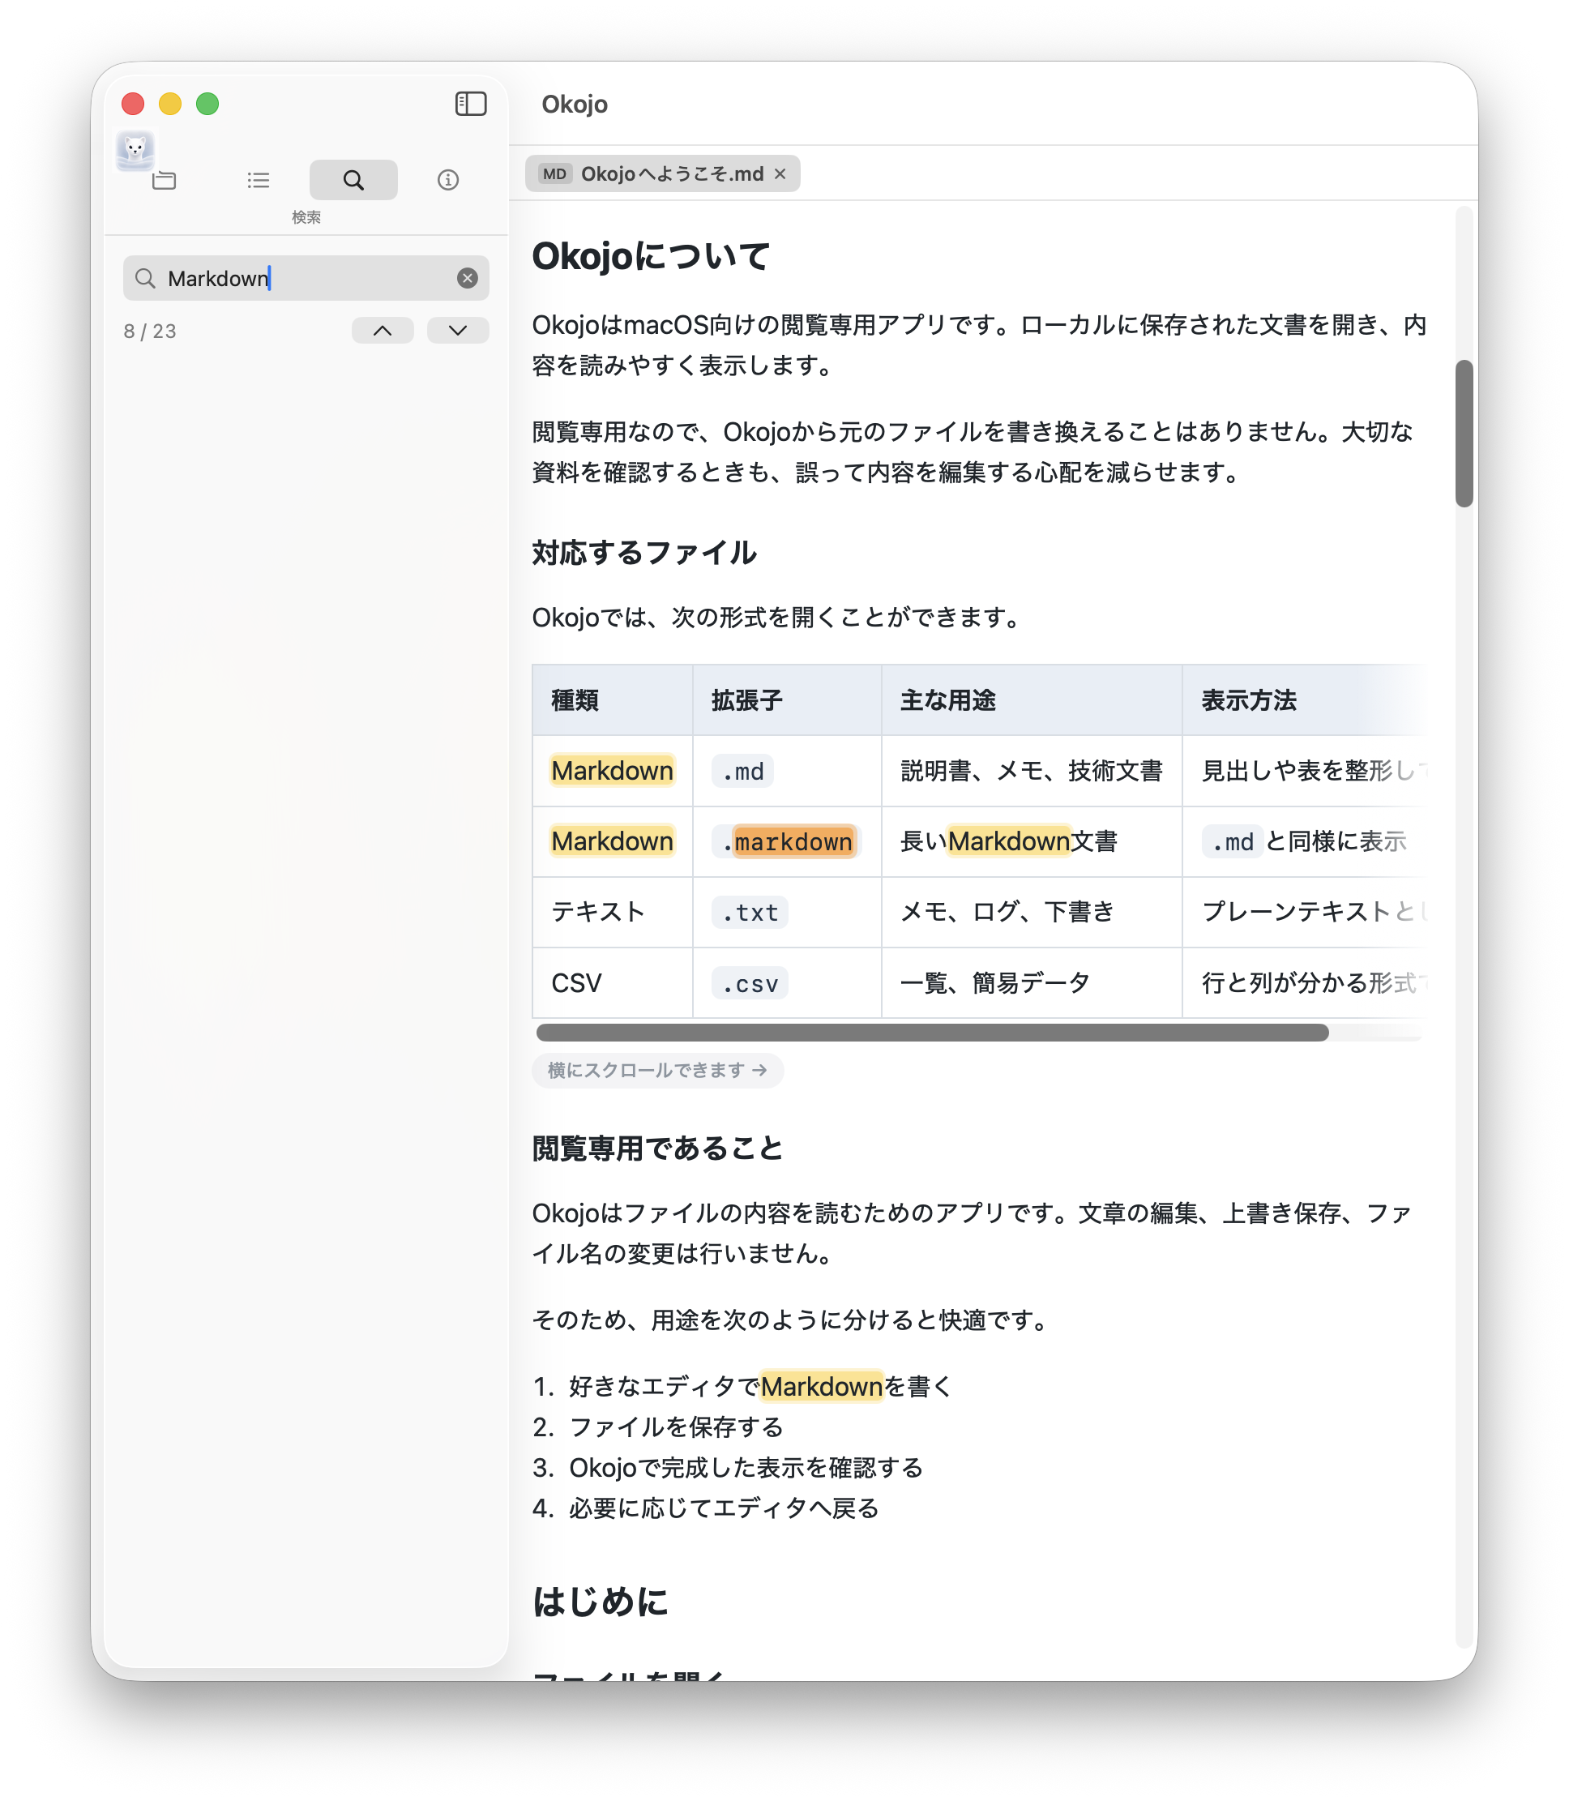Click the horizontal table scrollbar

[933, 1033]
